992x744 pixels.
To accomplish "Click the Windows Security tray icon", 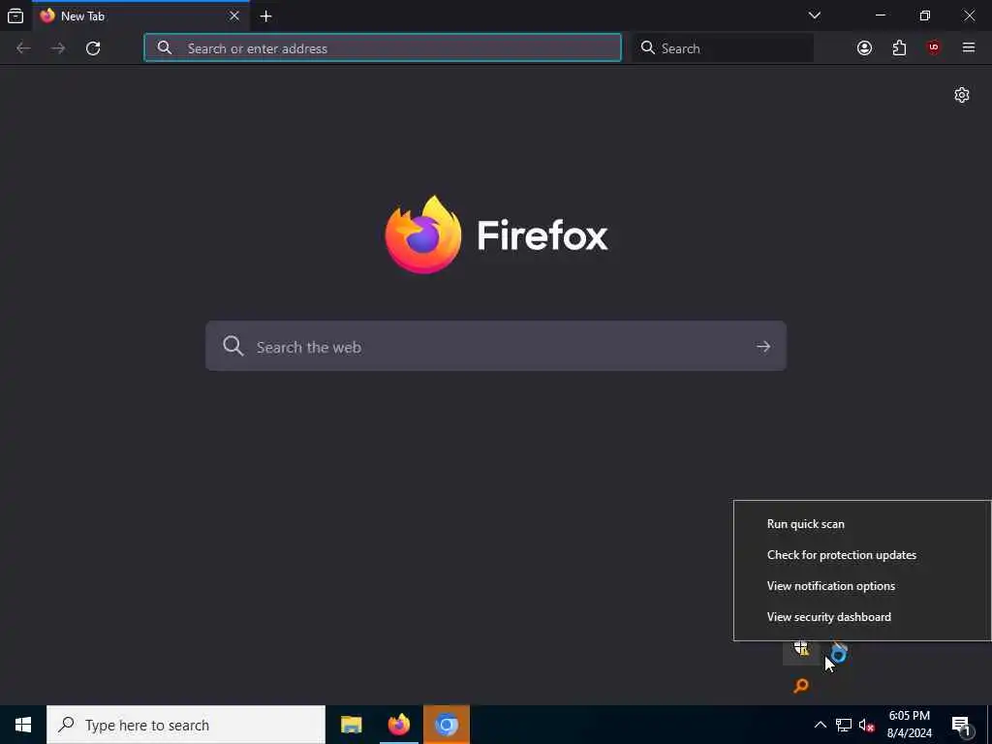I will 801,648.
